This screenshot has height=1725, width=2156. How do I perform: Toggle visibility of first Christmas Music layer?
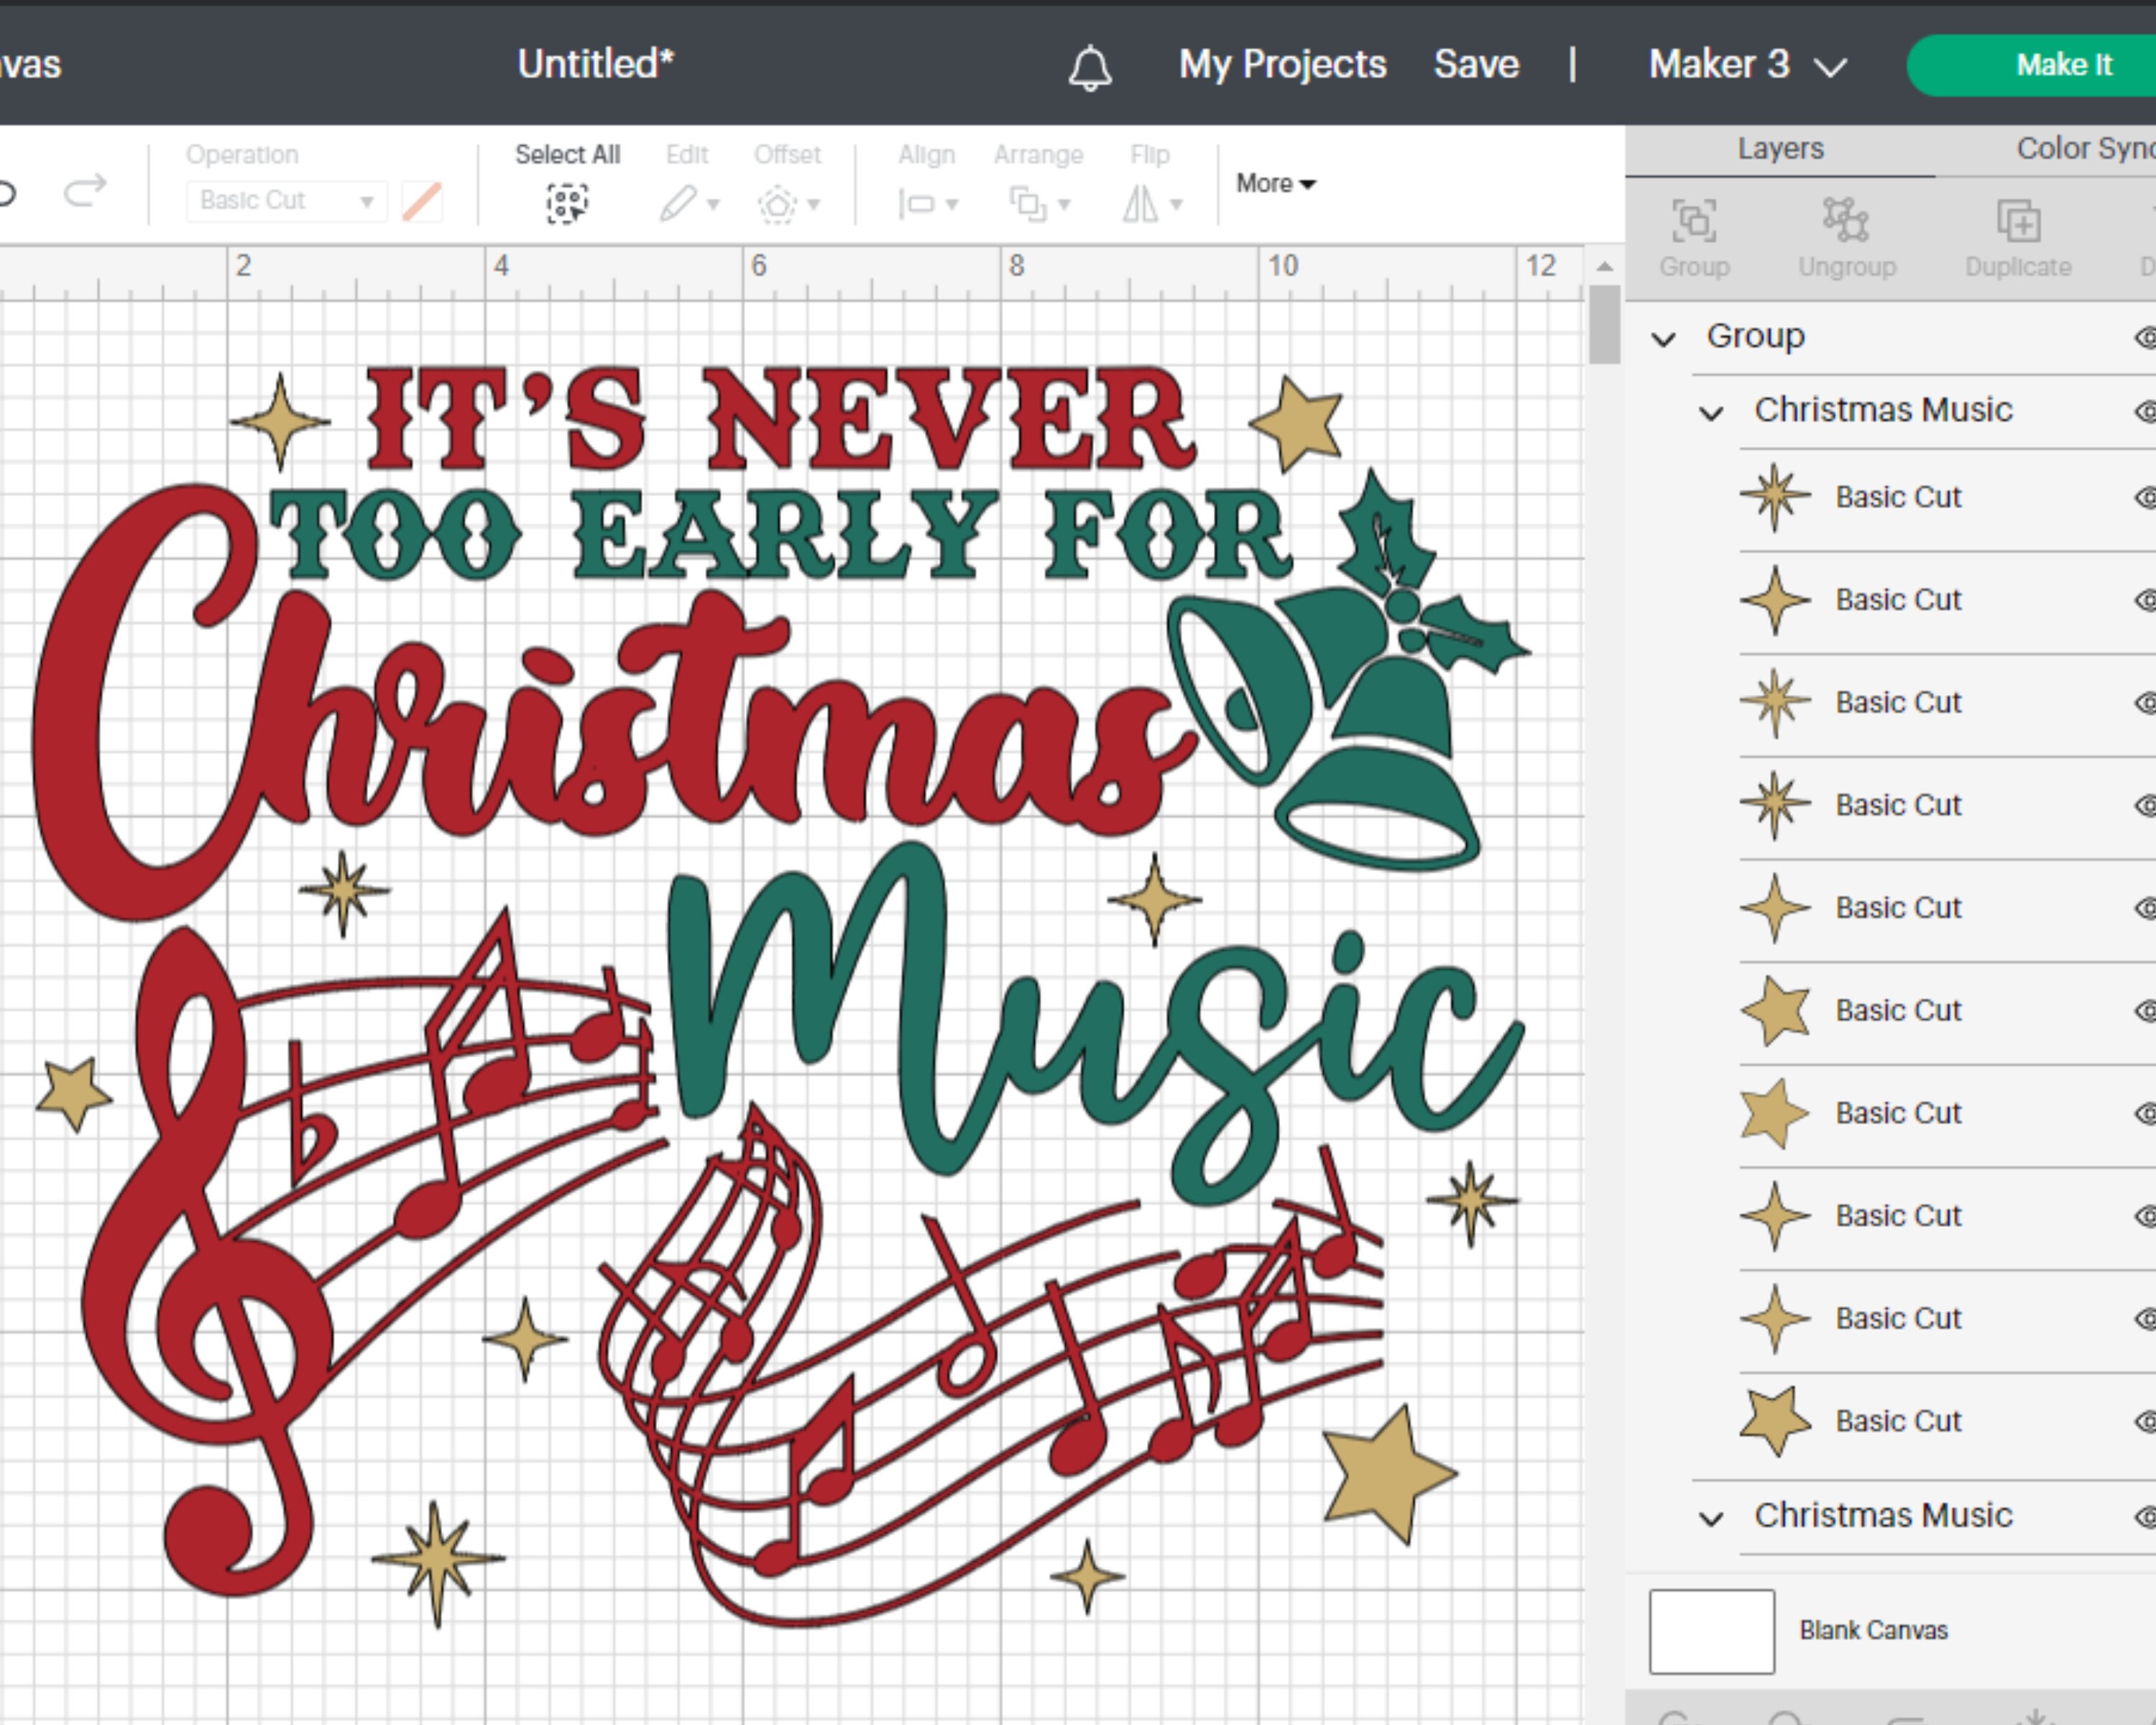2145,411
